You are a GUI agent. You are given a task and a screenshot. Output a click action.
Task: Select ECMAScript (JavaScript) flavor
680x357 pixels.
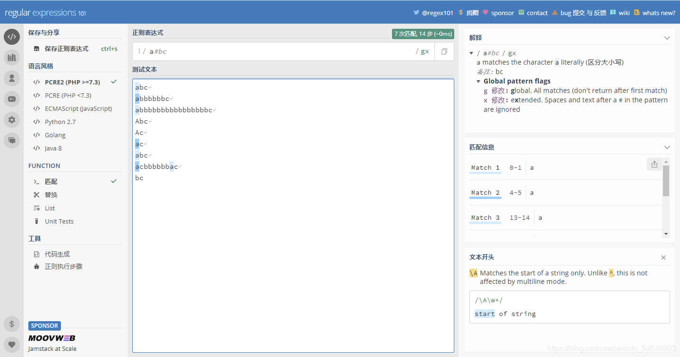(75, 108)
